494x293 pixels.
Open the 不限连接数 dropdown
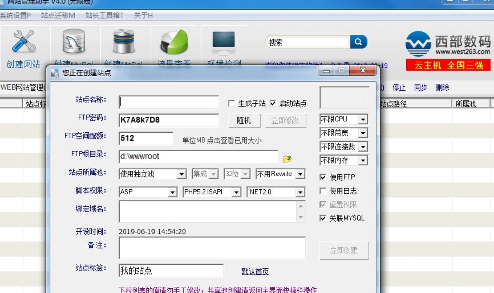(363, 147)
